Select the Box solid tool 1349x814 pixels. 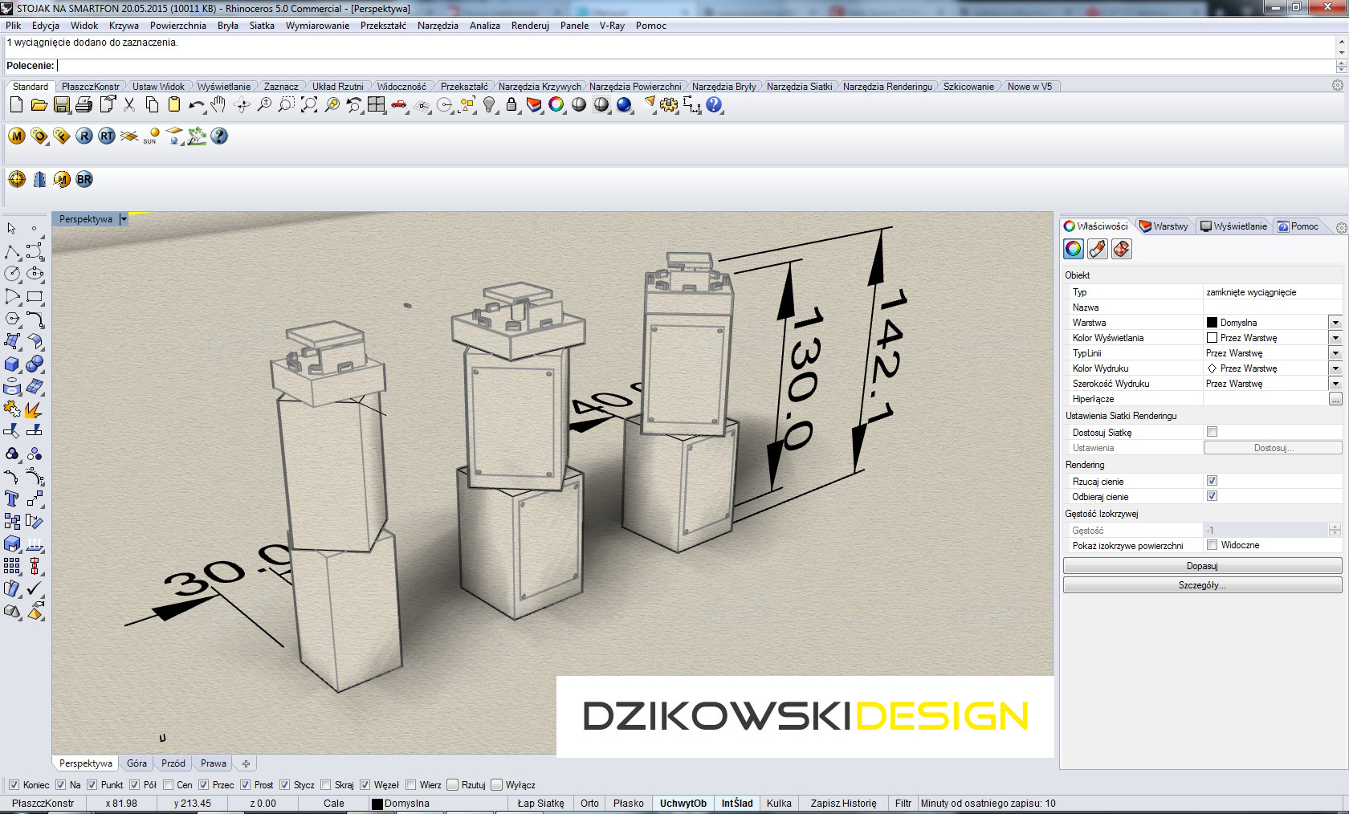pos(12,364)
